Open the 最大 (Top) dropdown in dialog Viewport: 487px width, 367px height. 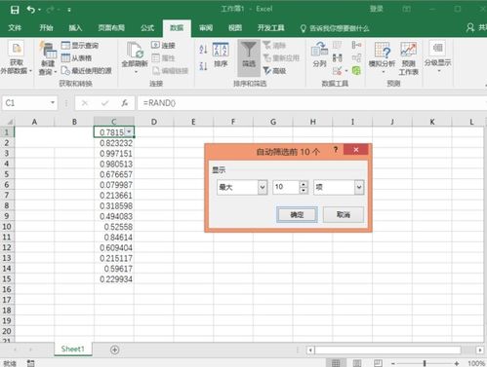(x=263, y=187)
